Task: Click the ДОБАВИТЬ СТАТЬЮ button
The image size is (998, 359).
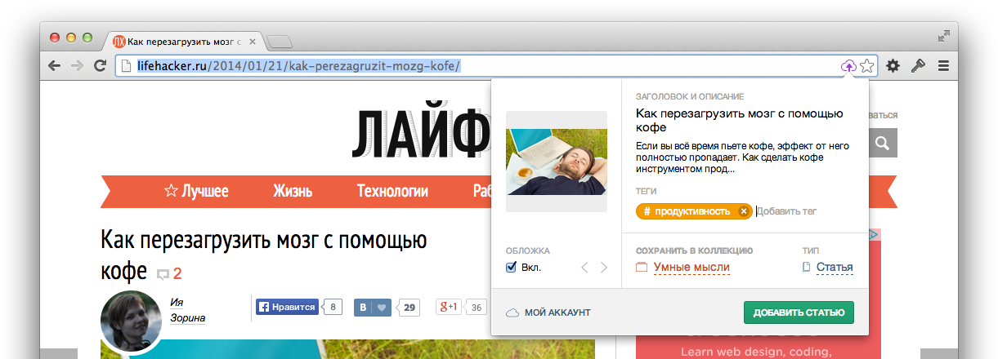Action: point(799,312)
